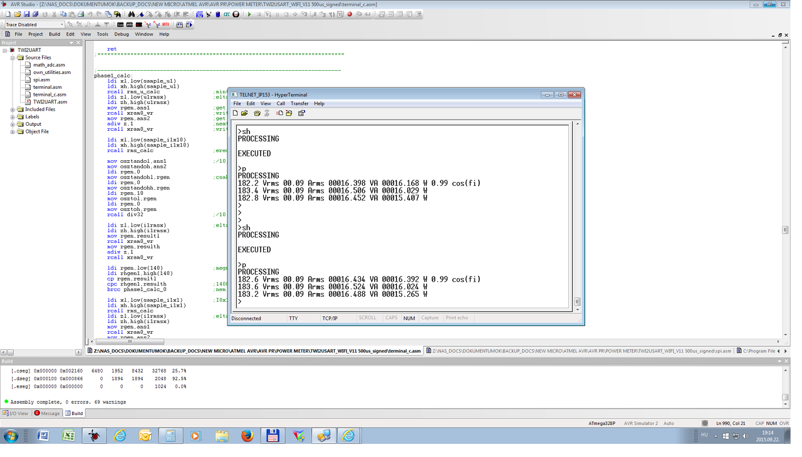802x457 pixels.
Task: Click the AVR Studio editor vertical scrollbar thumb
Action: click(785, 230)
